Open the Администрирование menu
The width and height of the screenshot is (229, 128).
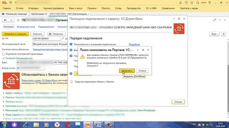[54, 8]
